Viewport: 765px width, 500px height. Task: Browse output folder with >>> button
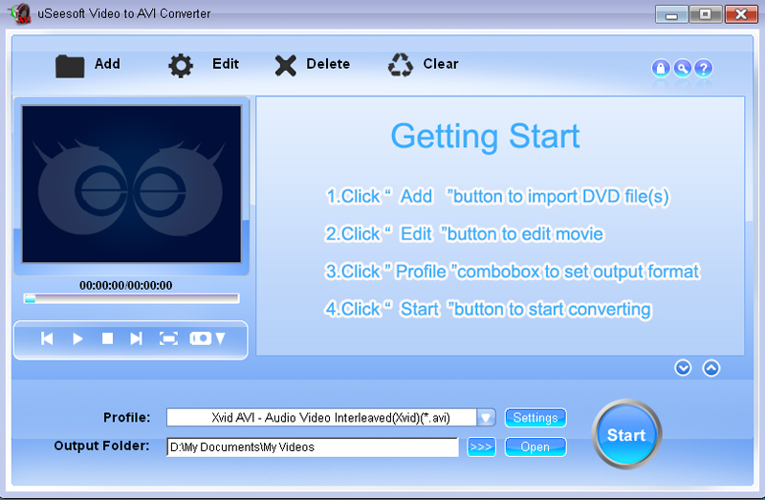(x=481, y=447)
